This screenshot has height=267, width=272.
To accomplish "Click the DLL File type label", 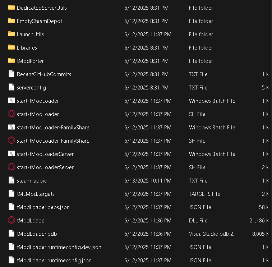I will pos(198,221).
